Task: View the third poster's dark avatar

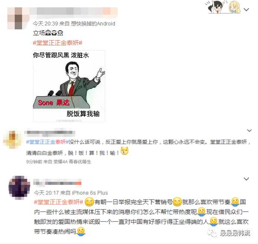Action: click(19, 188)
